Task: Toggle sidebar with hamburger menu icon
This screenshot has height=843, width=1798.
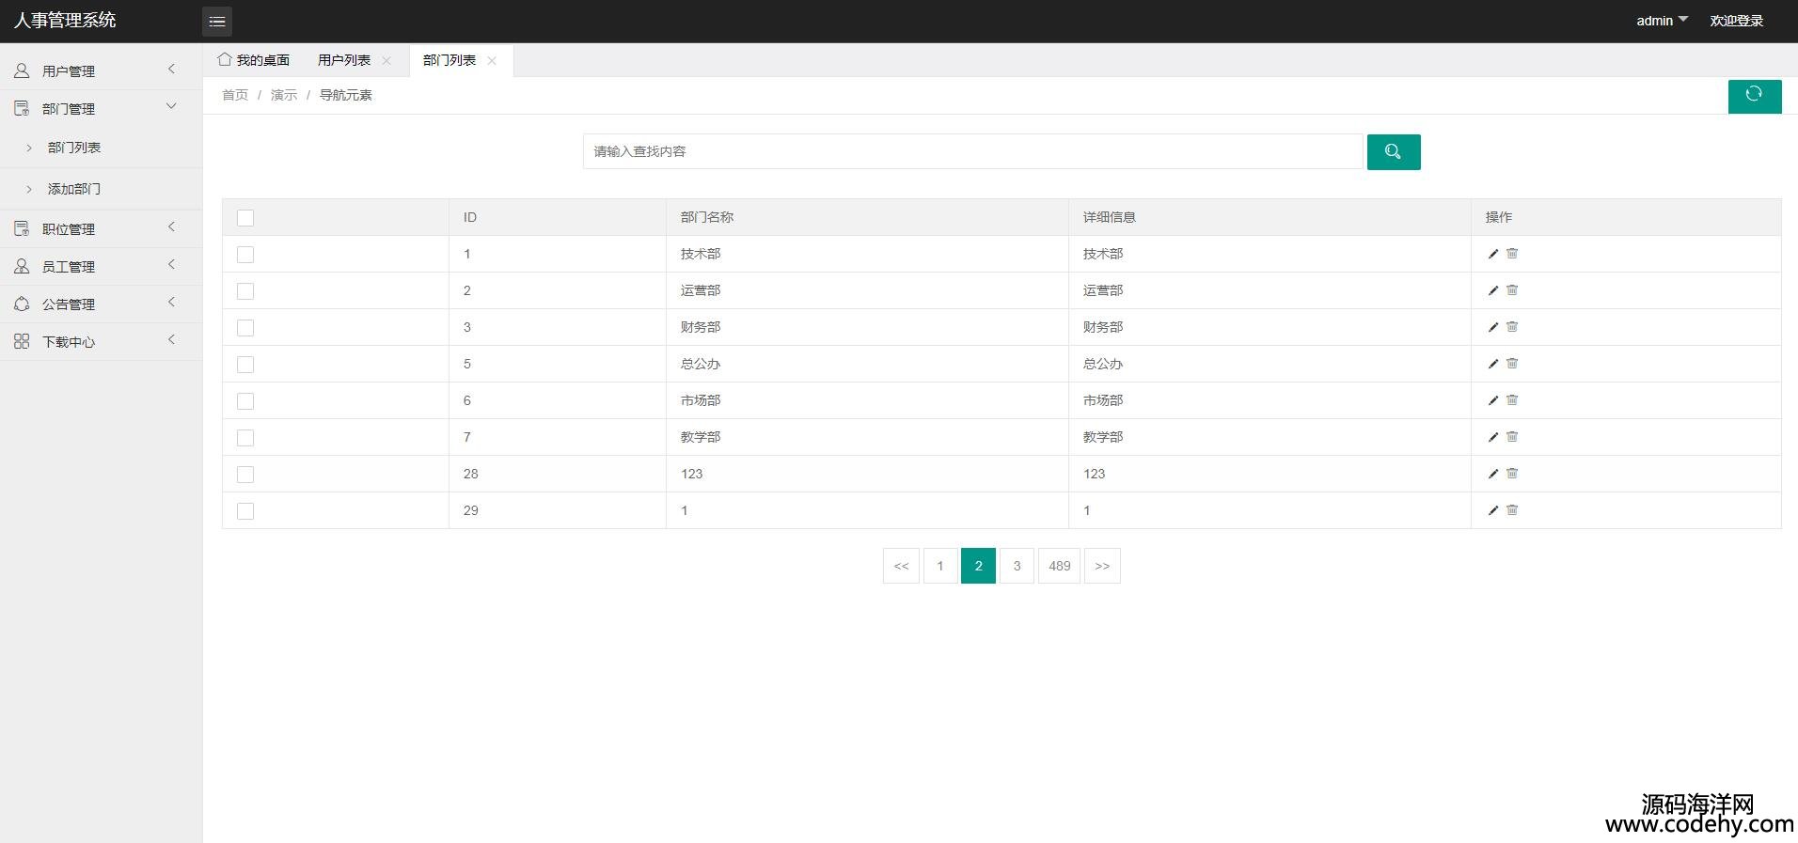Action: 217,21
